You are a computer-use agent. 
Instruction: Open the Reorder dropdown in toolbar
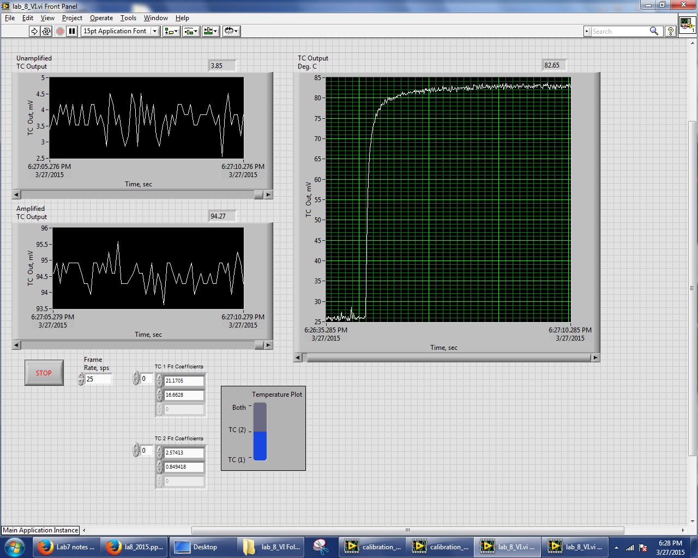[231, 31]
